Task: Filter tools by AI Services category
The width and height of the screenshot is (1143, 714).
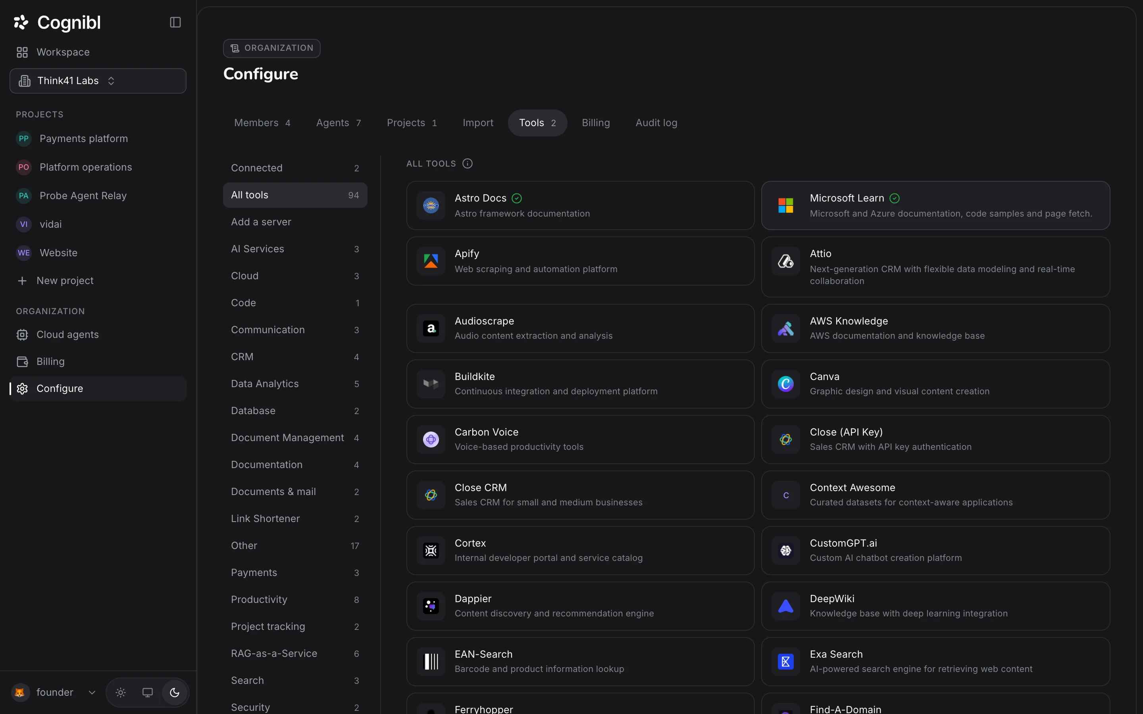Action: point(295,249)
